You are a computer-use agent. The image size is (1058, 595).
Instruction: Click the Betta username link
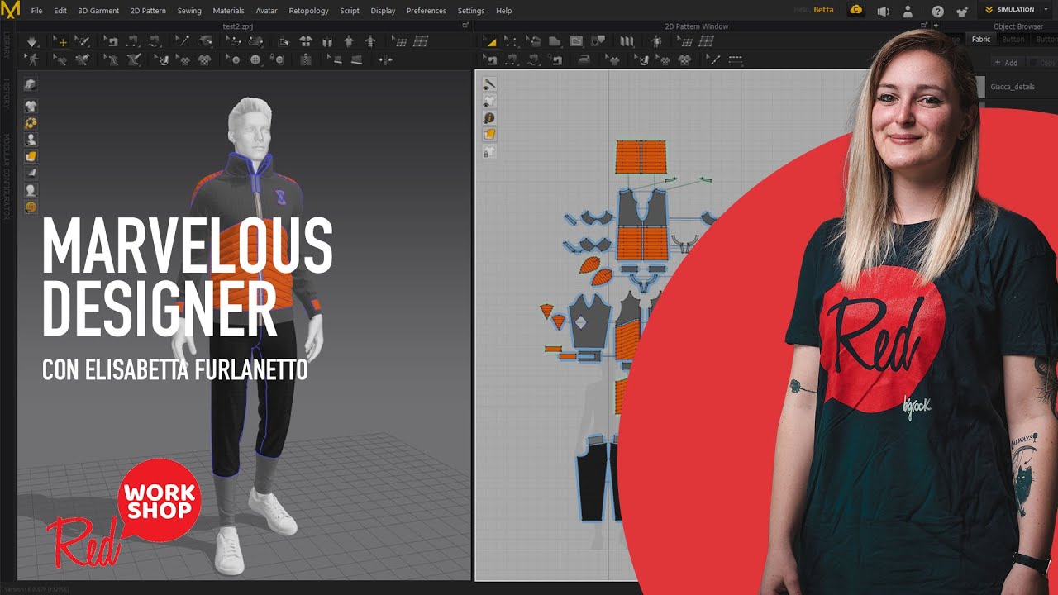pos(824,10)
